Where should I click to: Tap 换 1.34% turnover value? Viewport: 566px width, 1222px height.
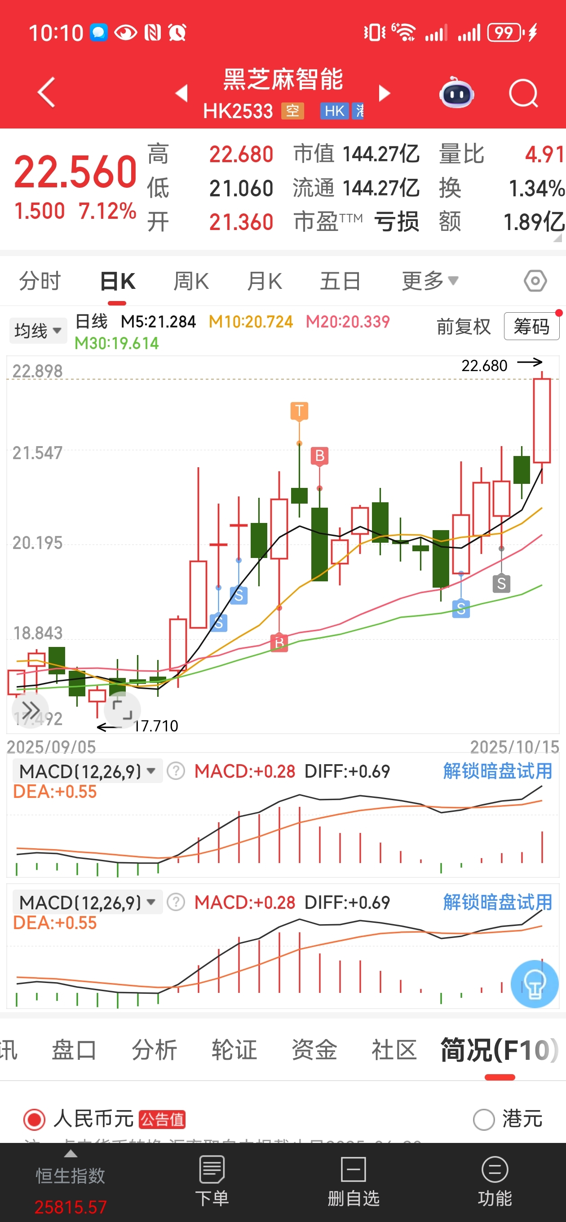(x=537, y=188)
